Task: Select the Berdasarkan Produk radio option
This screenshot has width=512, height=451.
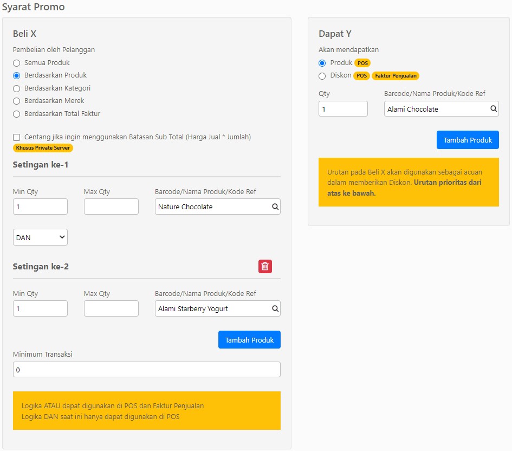Action: (x=17, y=76)
